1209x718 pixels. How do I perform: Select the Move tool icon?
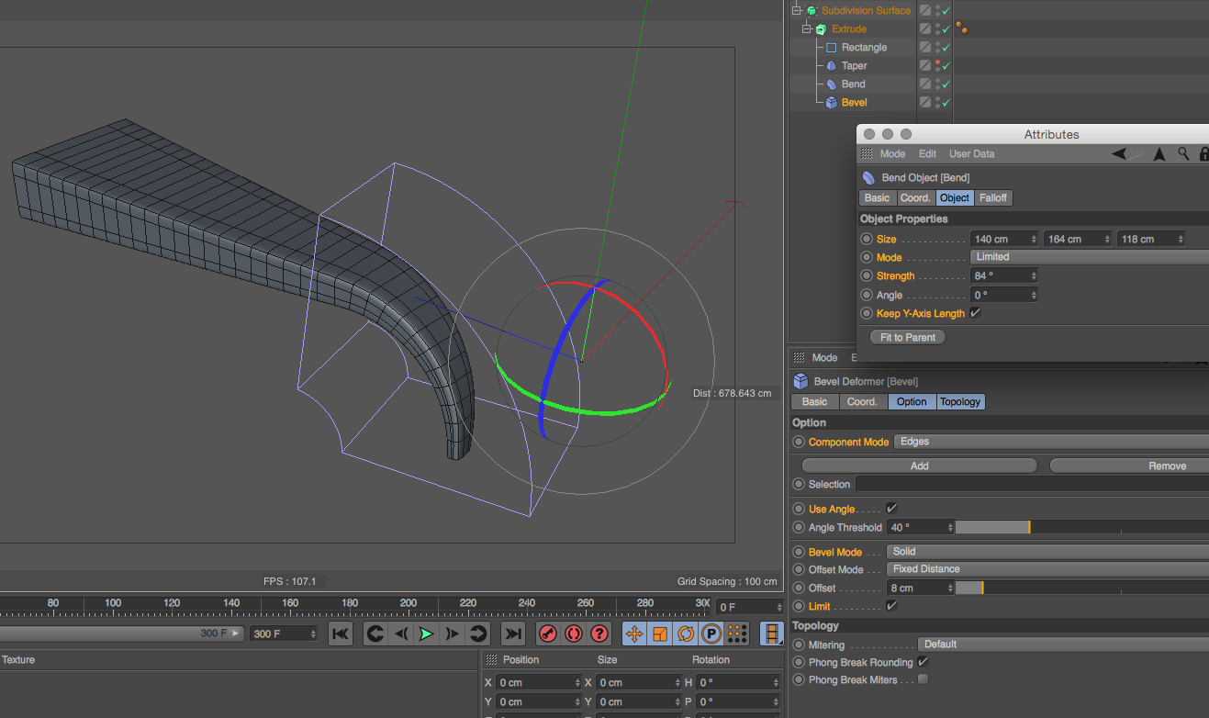click(633, 634)
